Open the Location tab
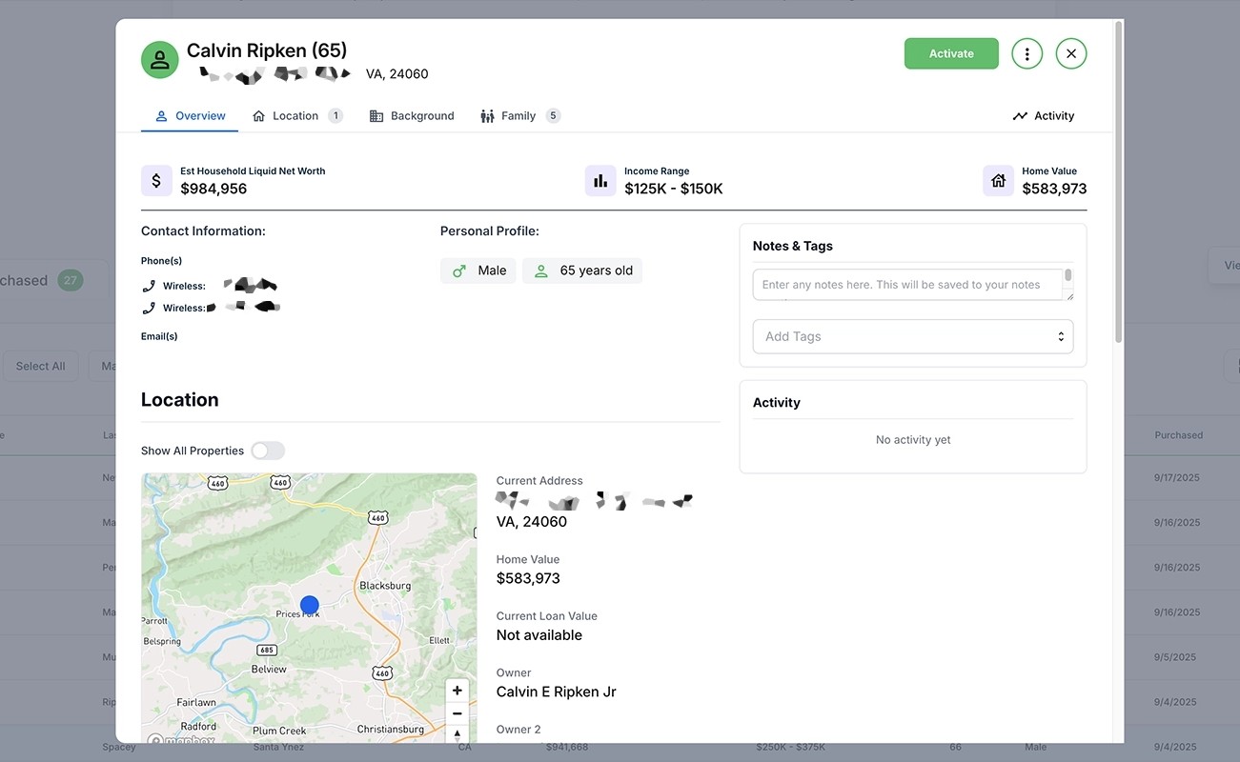The image size is (1240, 762). [296, 115]
